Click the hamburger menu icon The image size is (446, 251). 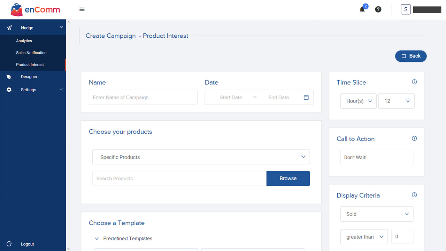(82, 9)
